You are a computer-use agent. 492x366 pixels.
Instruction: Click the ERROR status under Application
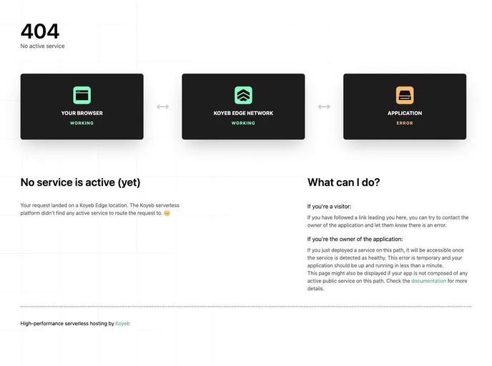click(405, 123)
